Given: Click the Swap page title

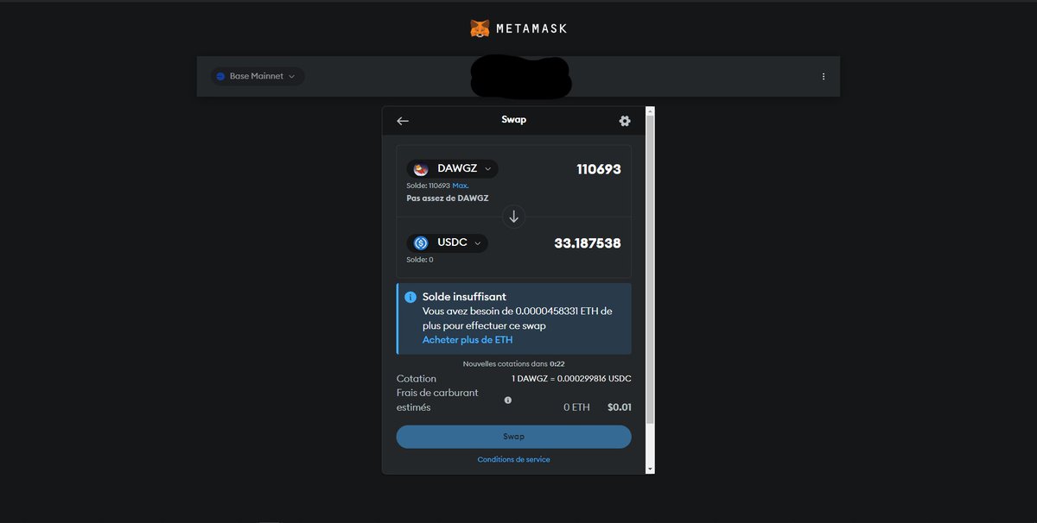Looking at the screenshot, I should coord(513,120).
